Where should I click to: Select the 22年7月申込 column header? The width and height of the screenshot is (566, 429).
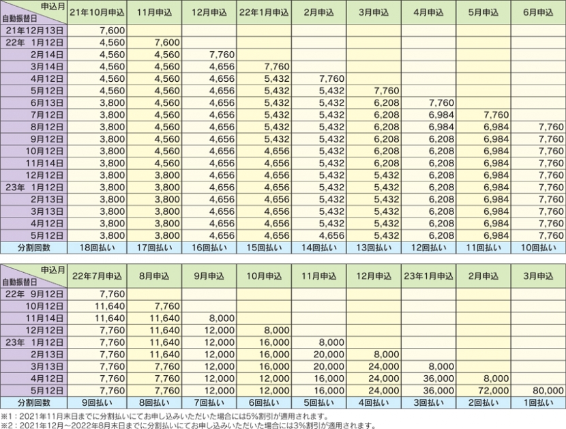[x=97, y=276]
